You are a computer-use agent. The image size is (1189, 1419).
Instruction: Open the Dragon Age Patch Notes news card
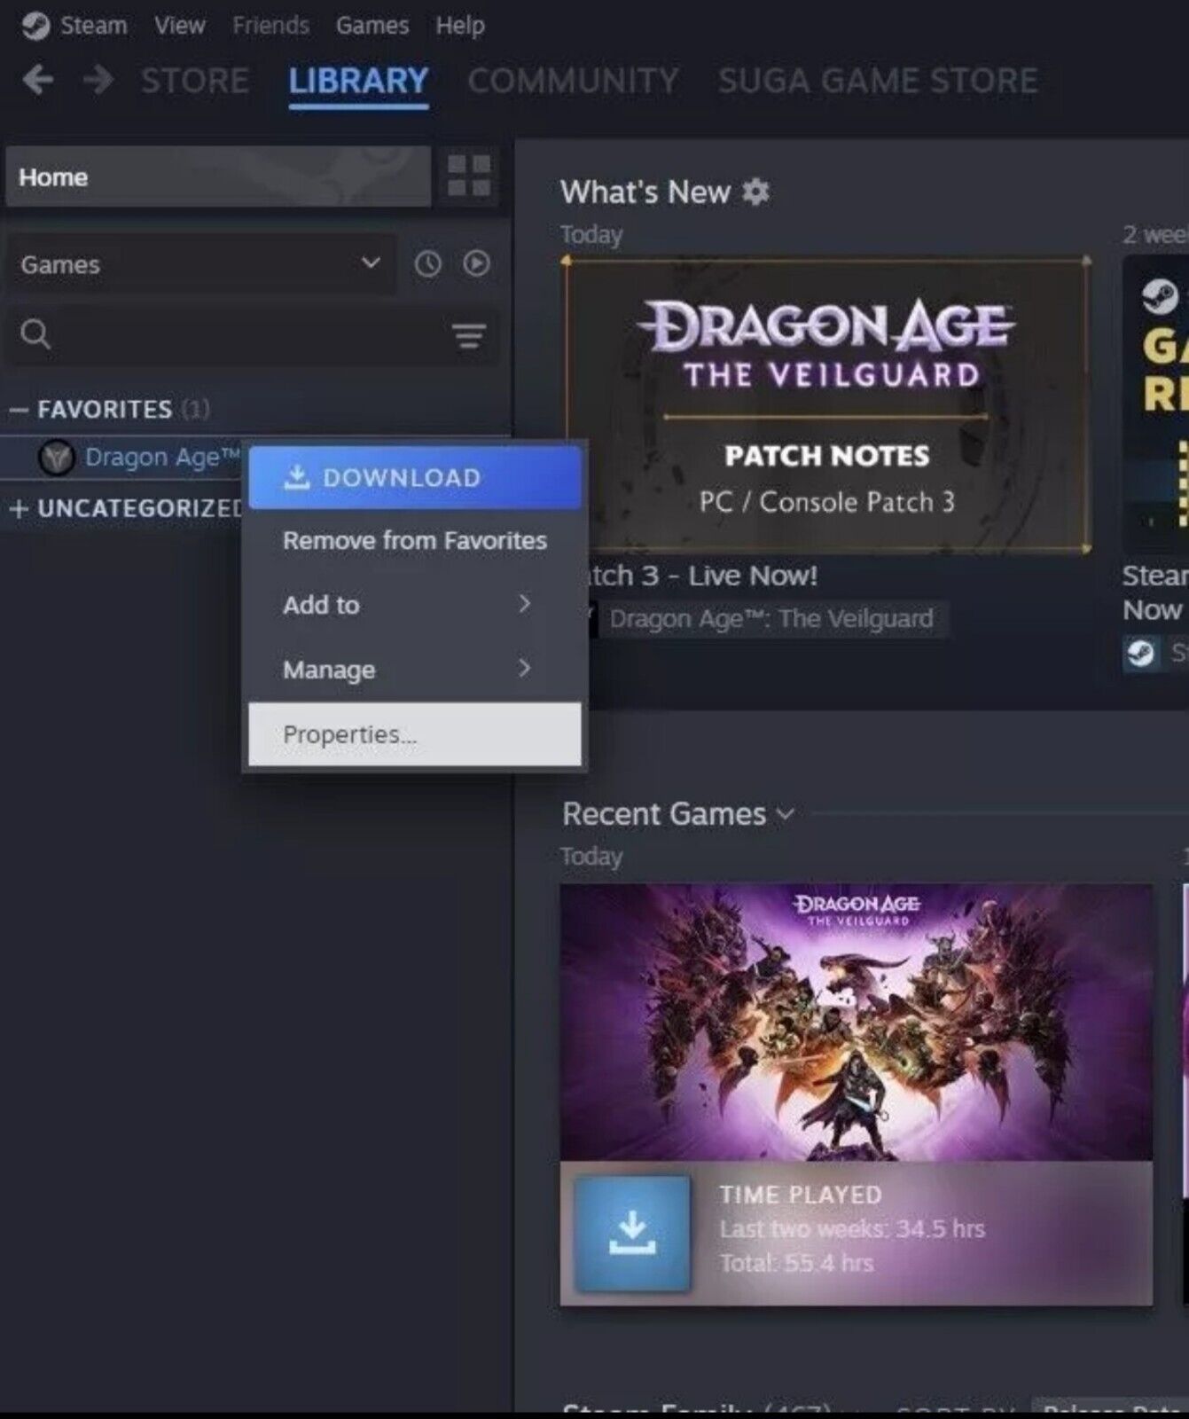click(828, 404)
